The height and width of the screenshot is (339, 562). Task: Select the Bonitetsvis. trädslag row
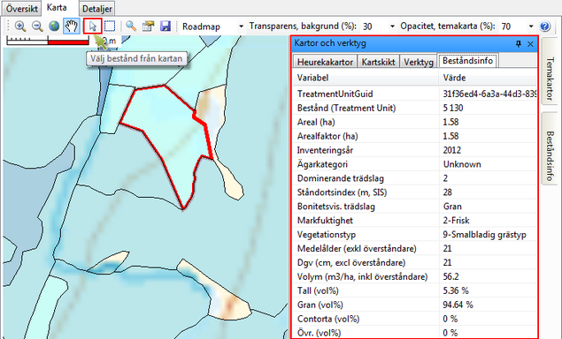point(415,207)
